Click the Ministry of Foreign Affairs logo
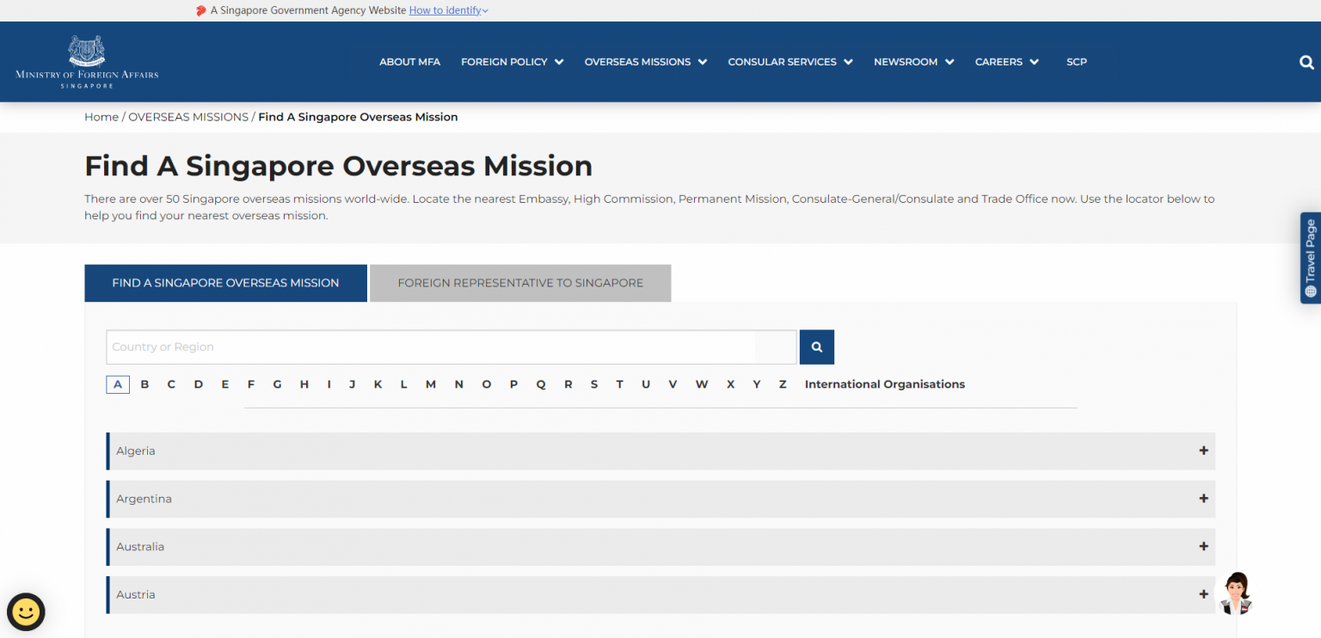 (x=87, y=62)
